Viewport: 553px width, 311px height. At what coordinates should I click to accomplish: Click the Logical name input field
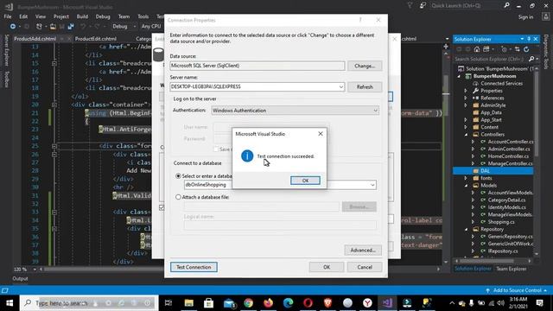pyautogui.click(x=280, y=225)
